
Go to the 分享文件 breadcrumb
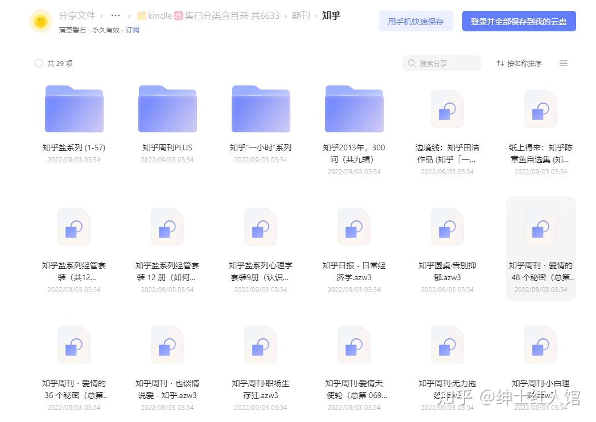pyautogui.click(x=77, y=15)
